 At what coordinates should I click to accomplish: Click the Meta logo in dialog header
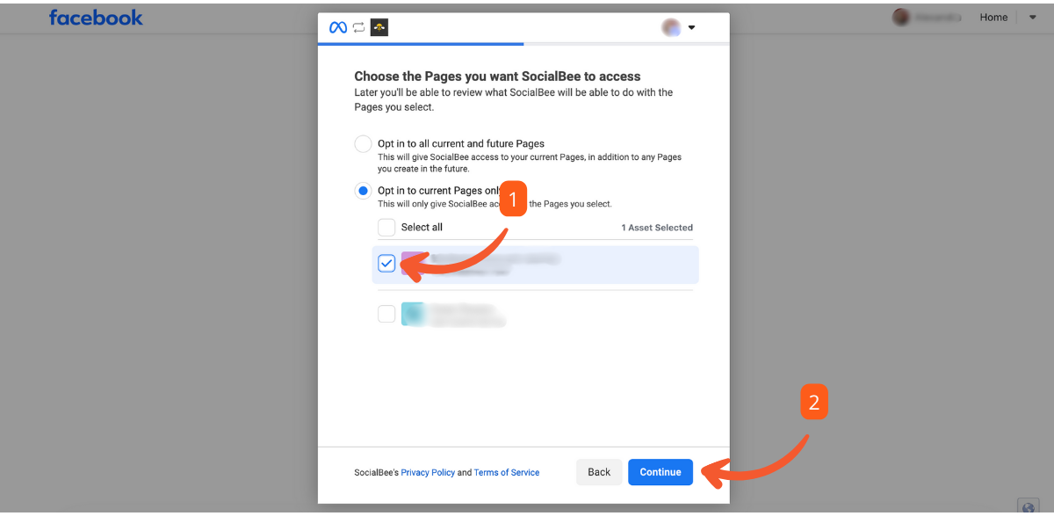338,27
